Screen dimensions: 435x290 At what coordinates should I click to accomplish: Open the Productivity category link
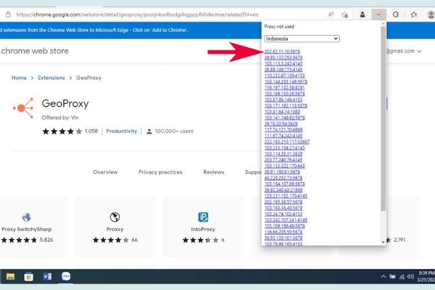122,131
